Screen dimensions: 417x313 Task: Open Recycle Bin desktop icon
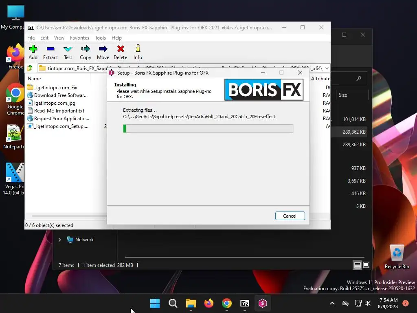(x=397, y=256)
